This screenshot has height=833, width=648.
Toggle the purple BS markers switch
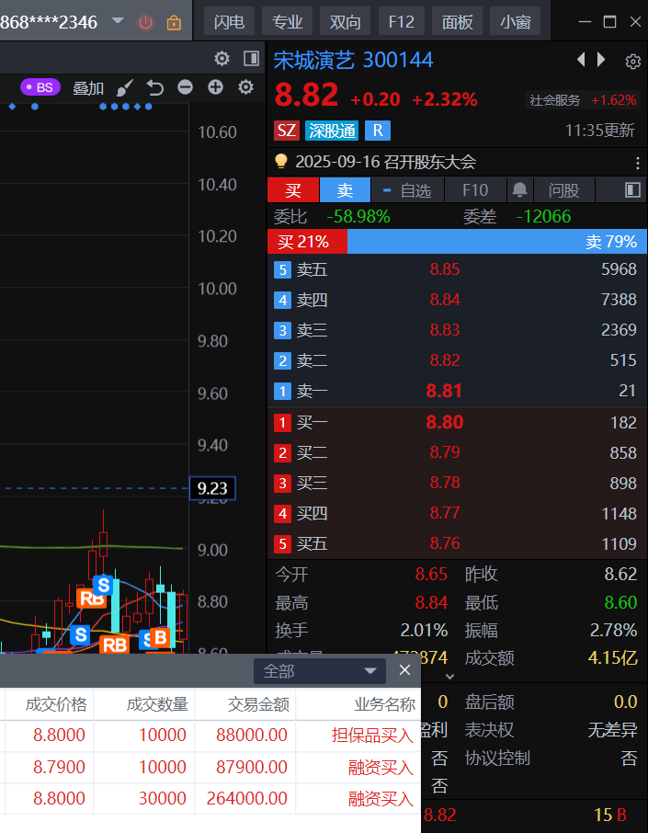click(x=40, y=87)
